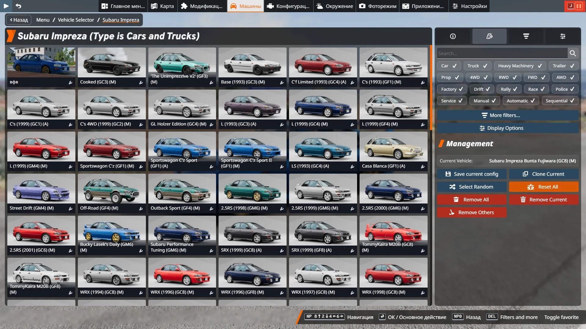Image resolution: width=586 pixels, height=329 pixels.
Task: Click wrench icon on GL Holzer Edition
Action: point(211,125)
